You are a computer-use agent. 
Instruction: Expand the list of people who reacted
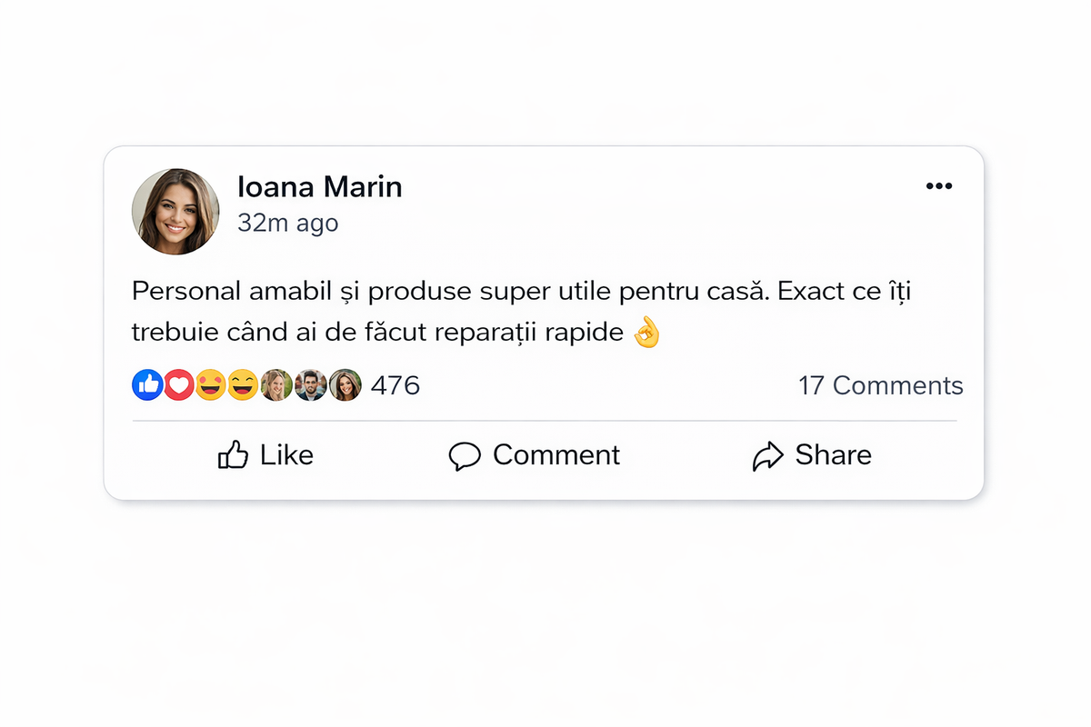310,384
